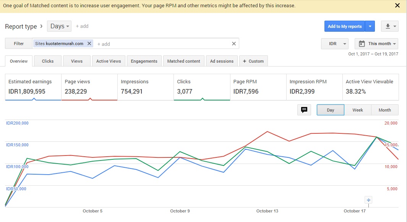Image resolution: width=407 pixels, height=222 pixels.
Task: Click Add to My reports button
Action: 344,26
